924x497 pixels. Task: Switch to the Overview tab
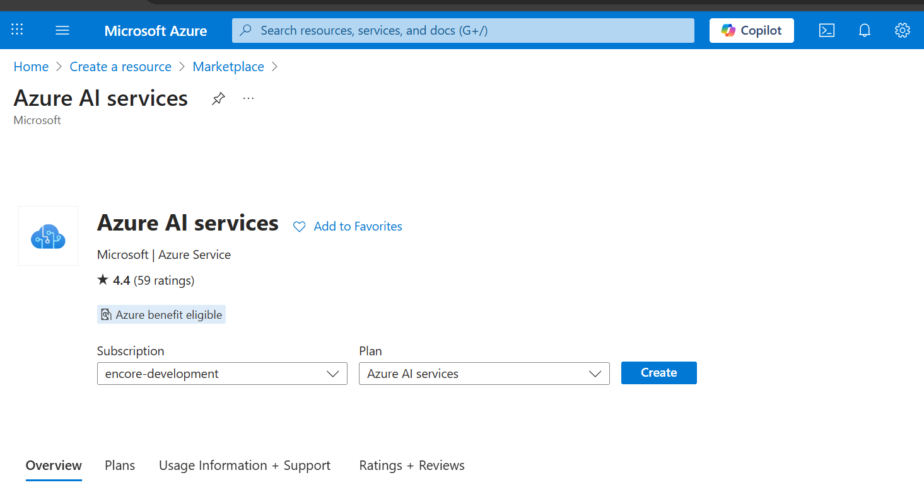54,466
